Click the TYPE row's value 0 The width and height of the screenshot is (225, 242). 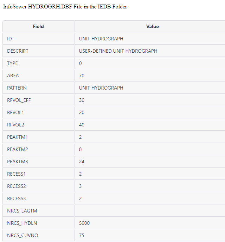pos(81,63)
